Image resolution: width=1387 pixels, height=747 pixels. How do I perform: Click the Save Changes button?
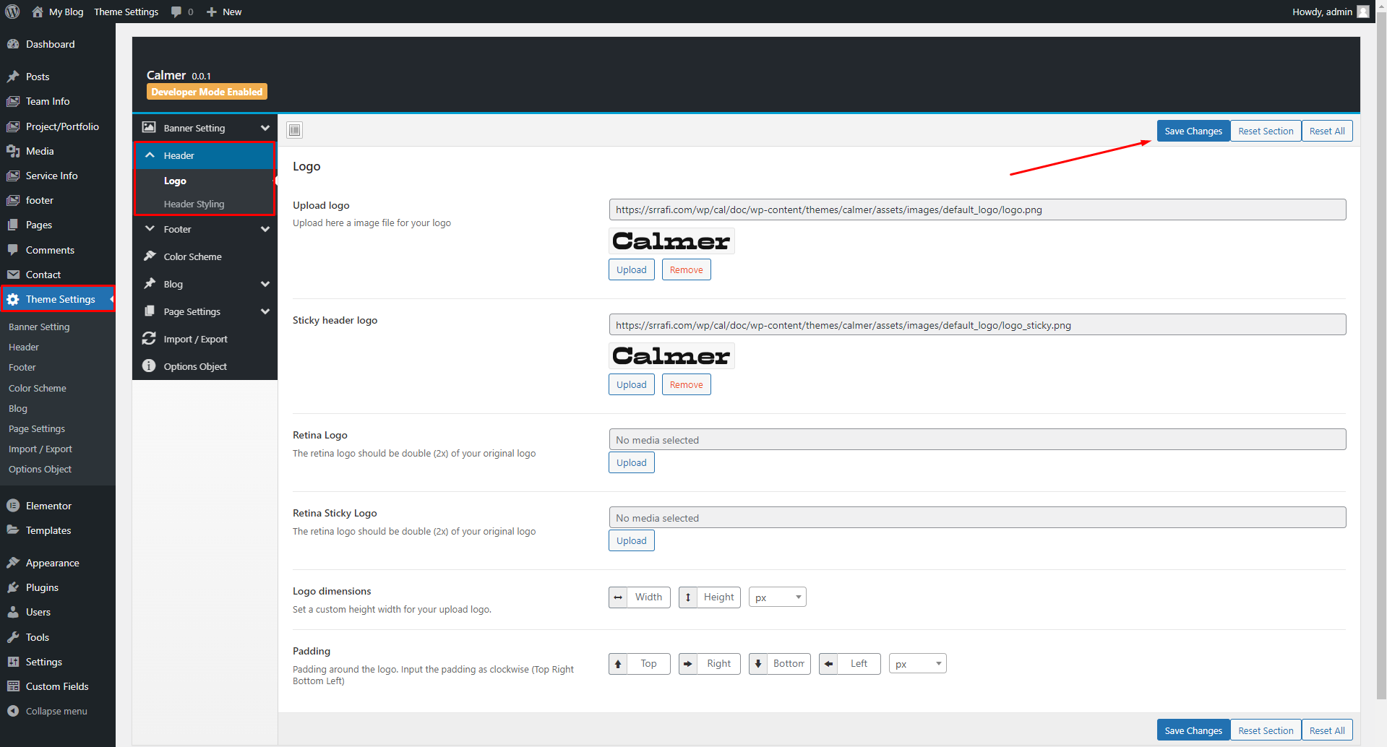click(x=1192, y=131)
